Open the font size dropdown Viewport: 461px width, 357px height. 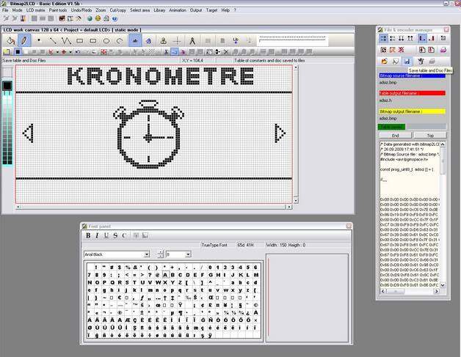(x=188, y=254)
